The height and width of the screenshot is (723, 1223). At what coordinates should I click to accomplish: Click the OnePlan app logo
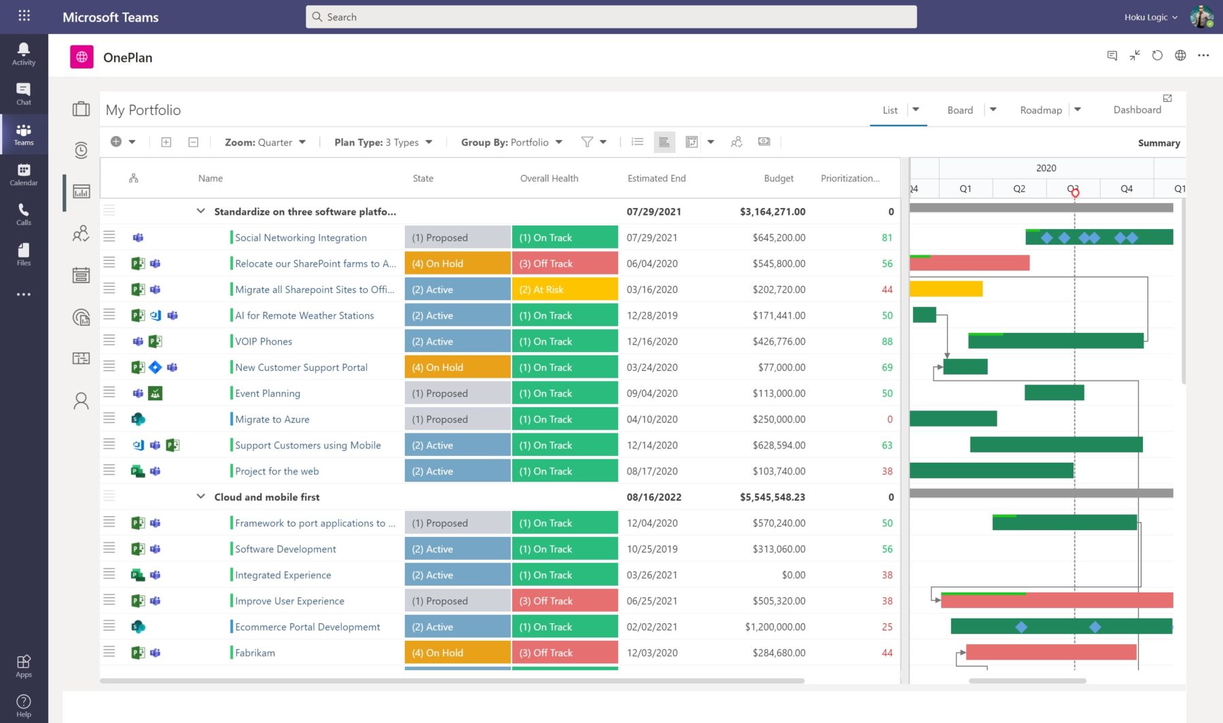click(82, 57)
